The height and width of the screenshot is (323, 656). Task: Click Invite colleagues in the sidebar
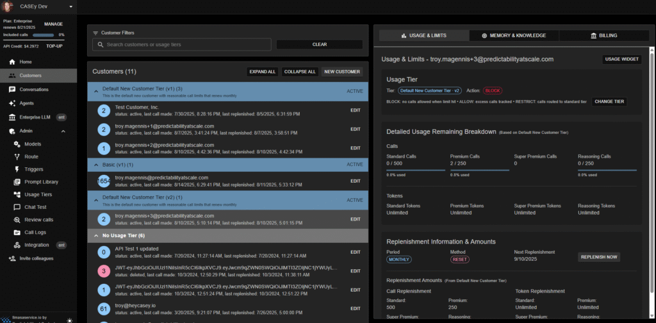coord(36,258)
